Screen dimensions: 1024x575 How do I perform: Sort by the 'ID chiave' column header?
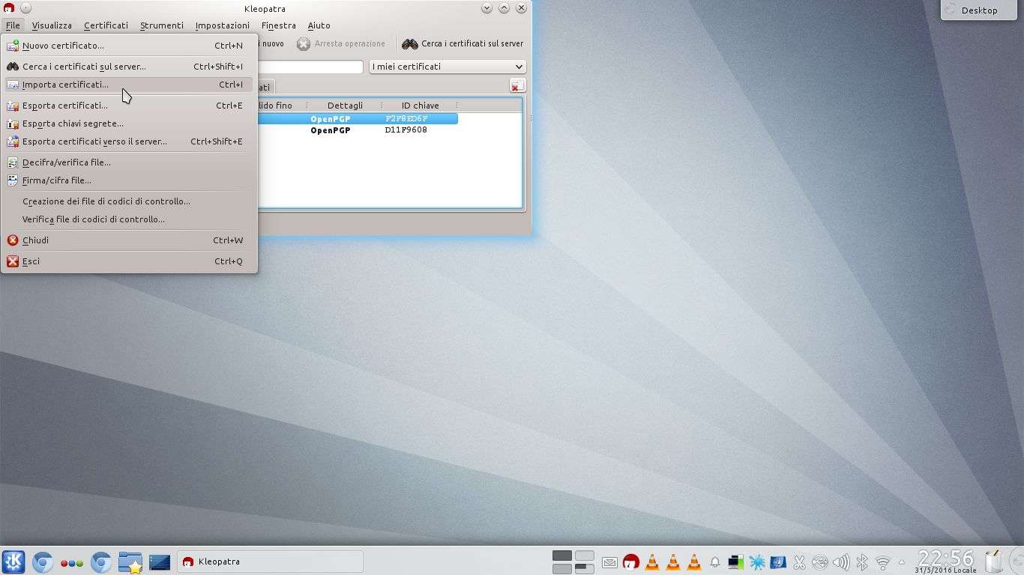420,106
